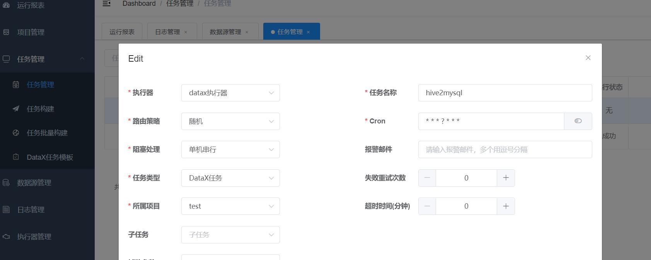This screenshot has width=651, height=260.
Task: Click the Cron expression input field
Action: pyautogui.click(x=491, y=121)
